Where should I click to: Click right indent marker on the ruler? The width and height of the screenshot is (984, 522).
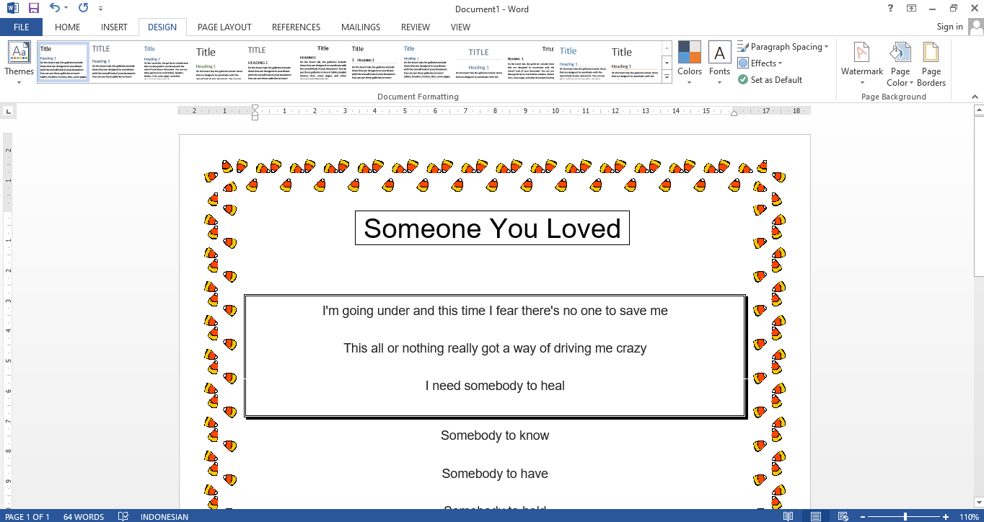point(734,113)
